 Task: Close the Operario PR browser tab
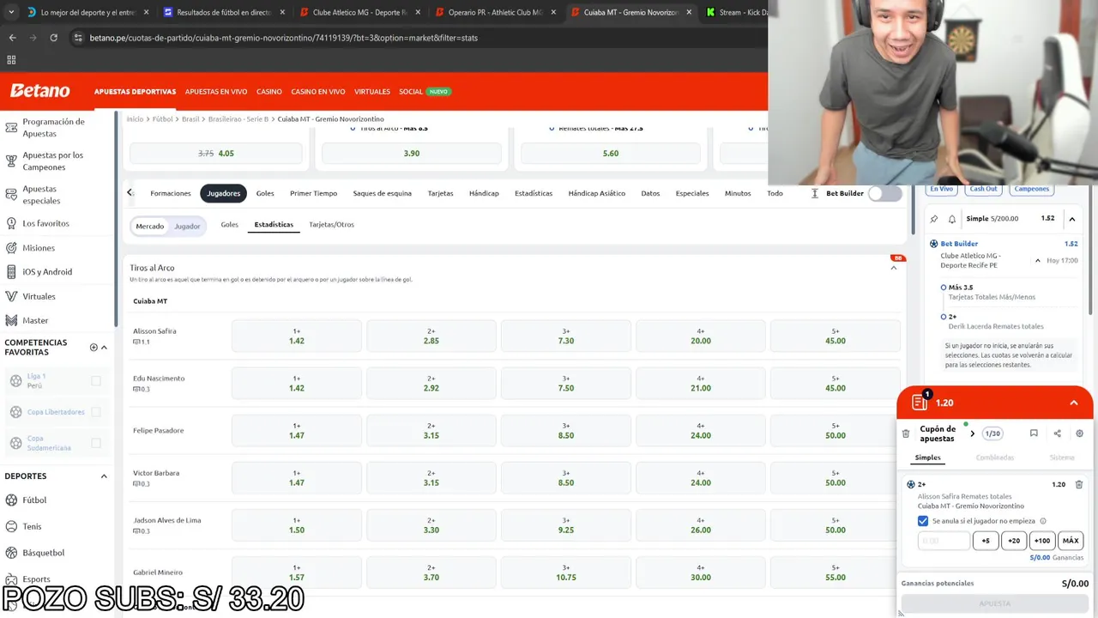pos(553,12)
